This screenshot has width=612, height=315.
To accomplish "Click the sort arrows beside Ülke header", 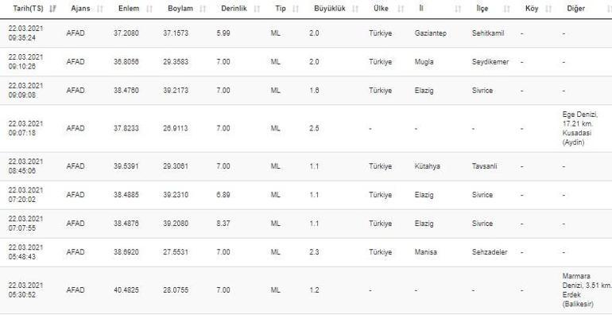I will tap(400, 9).
